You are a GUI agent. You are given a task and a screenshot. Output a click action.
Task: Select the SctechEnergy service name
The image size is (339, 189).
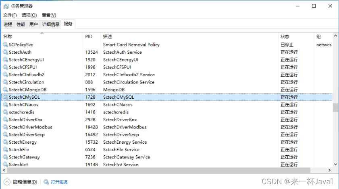pos(23,142)
